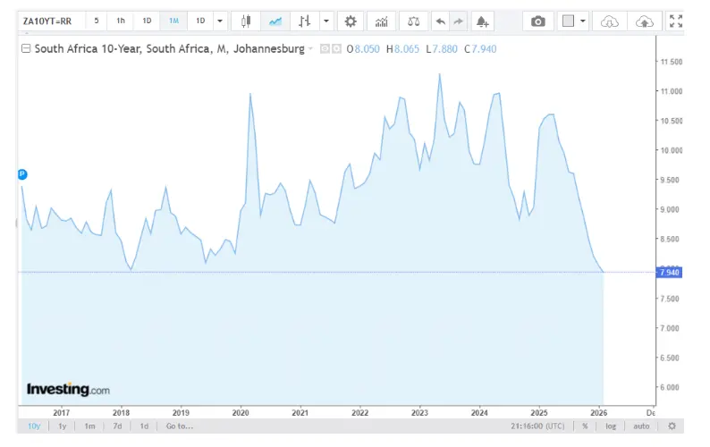Click the 9.500 price axis label
Screen dimensions: 710x447
(x=670, y=180)
